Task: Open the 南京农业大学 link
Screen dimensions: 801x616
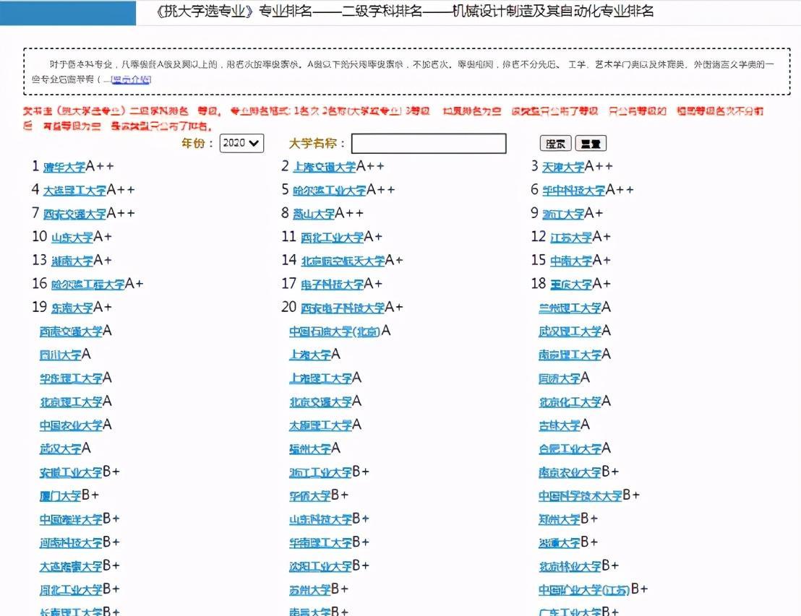Action: [x=570, y=472]
